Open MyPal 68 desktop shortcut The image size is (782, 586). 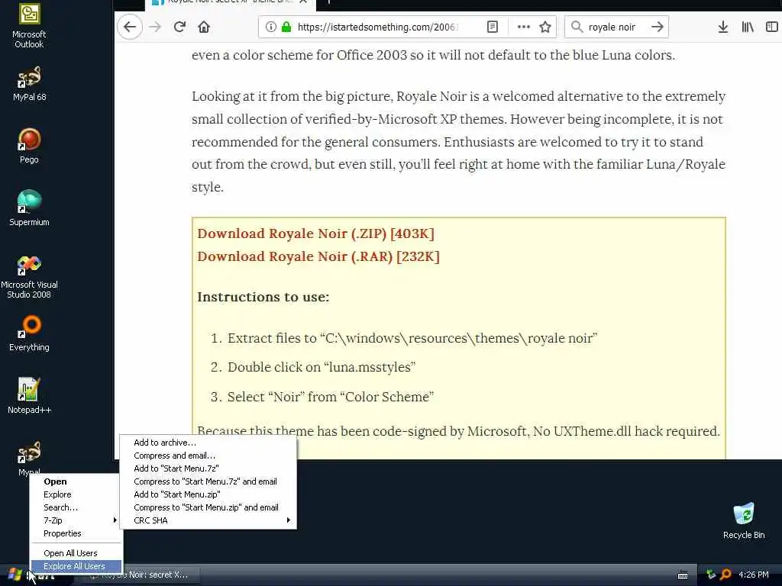point(29,84)
